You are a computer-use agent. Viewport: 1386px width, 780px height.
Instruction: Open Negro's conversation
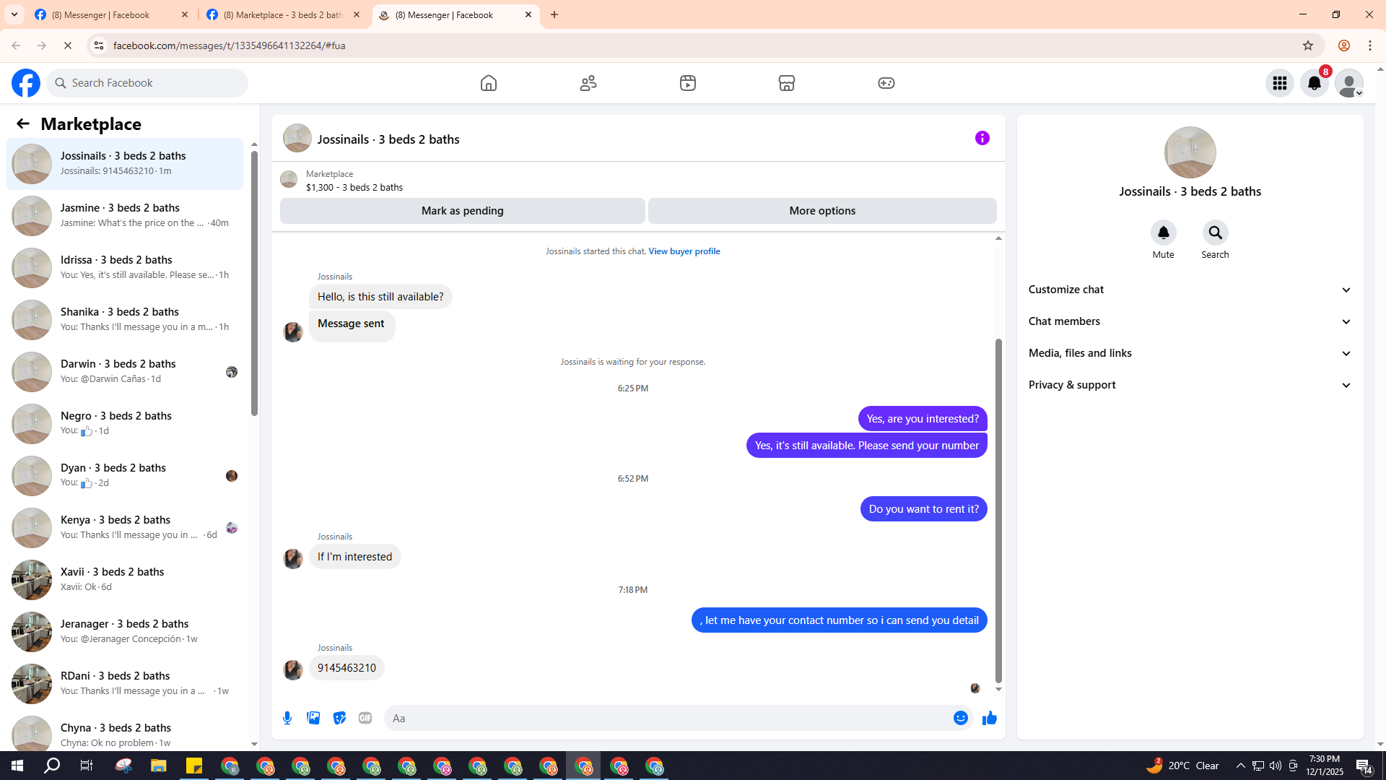tap(125, 424)
